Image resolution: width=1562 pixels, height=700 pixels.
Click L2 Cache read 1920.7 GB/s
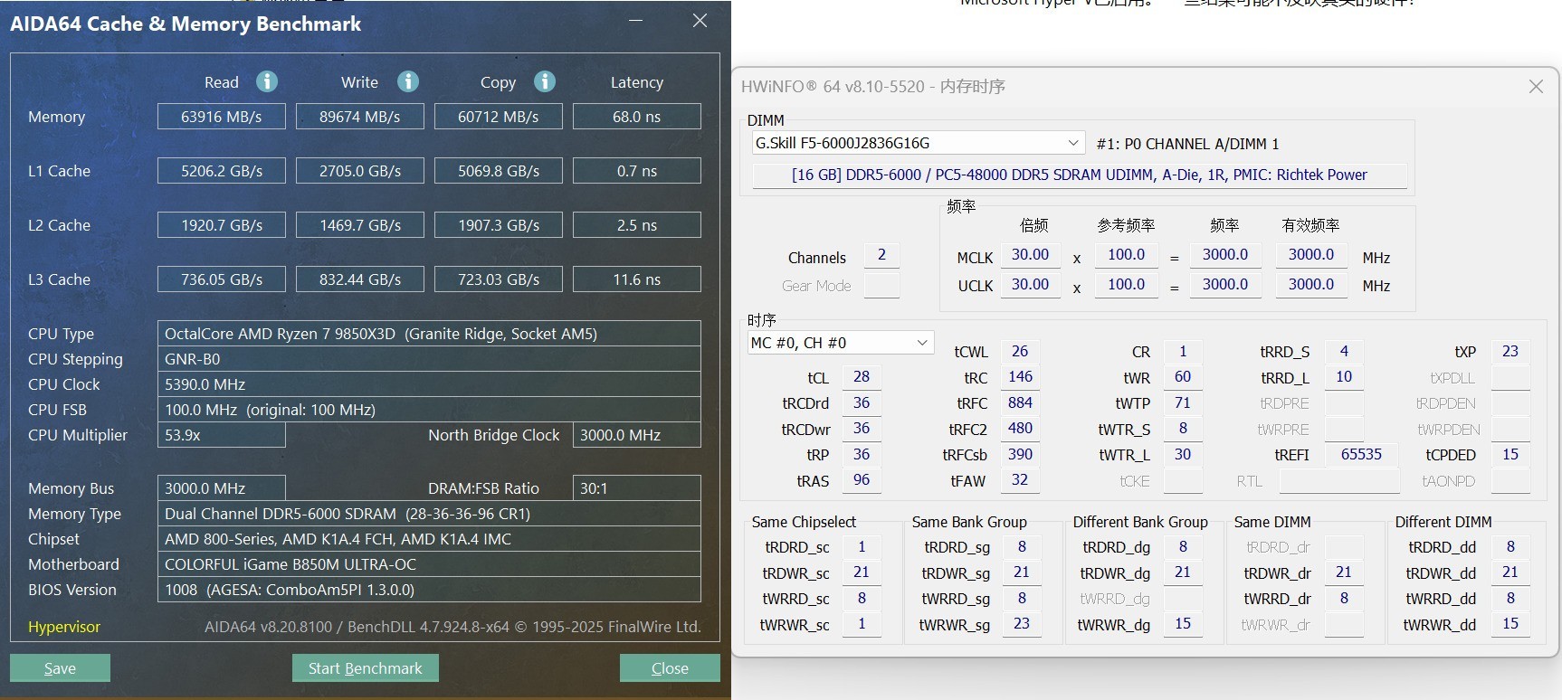[x=222, y=225]
